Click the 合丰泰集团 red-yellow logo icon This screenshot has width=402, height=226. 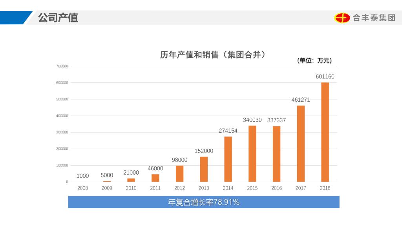coord(342,18)
